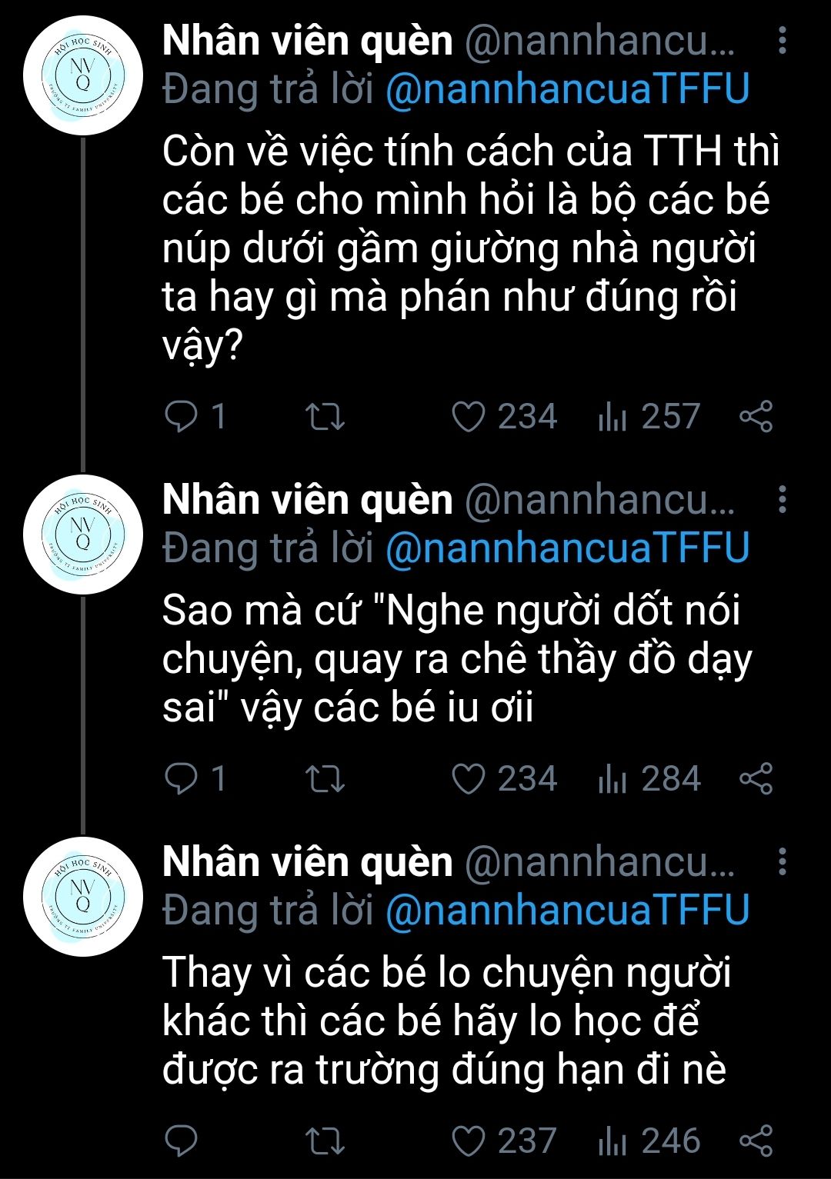View analytics showing 257 views
The height and width of the screenshot is (1179, 831).
point(649,416)
